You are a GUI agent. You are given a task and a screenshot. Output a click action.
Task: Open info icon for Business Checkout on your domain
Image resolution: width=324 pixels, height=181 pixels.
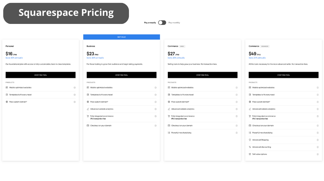156,125
